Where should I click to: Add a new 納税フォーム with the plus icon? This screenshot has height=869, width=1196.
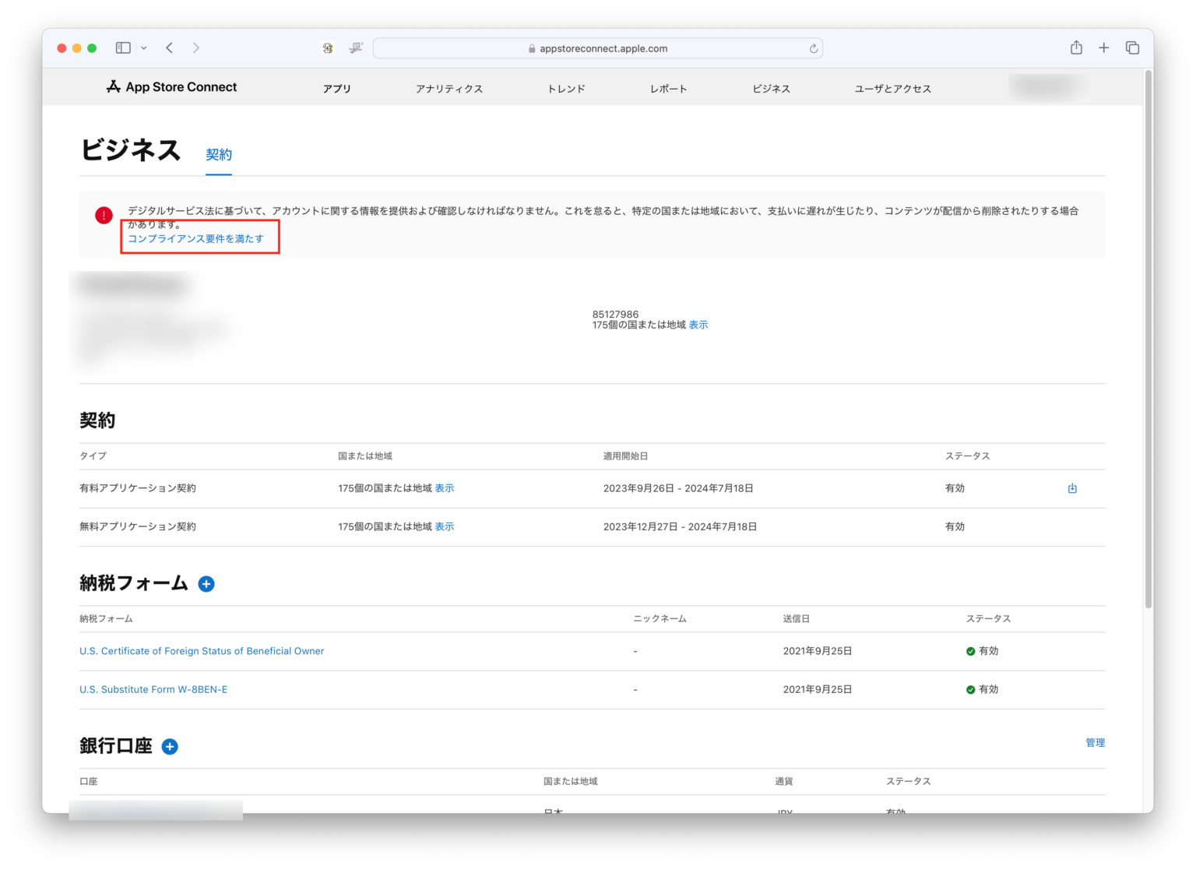tap(206, 583)
